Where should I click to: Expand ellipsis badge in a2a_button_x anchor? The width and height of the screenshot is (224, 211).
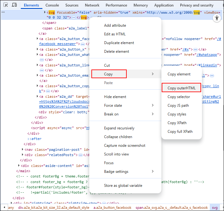pos(195,50)
